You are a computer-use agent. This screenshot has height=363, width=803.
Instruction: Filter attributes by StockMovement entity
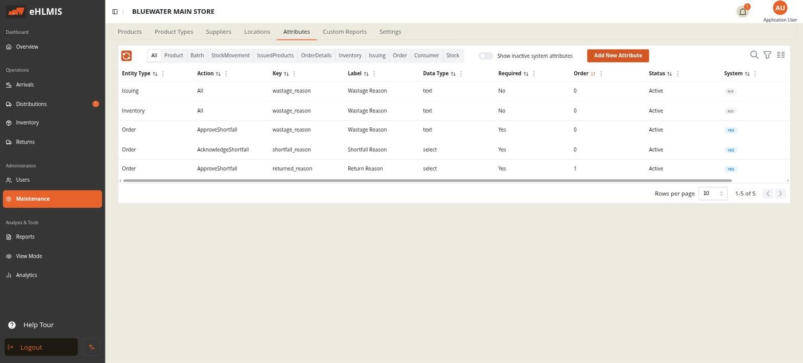coord(231,56)
